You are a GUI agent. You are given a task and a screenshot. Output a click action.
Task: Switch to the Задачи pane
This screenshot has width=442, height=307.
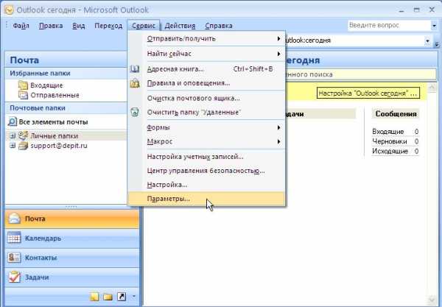[x=72, y=277]
